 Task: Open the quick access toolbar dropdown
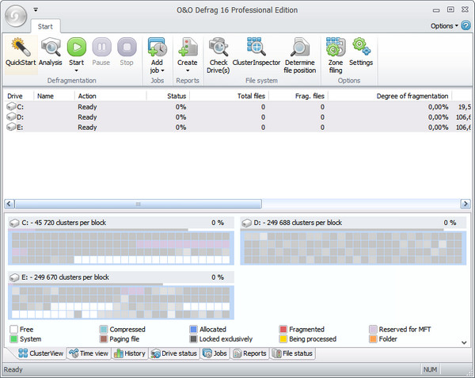pos(36,10)
